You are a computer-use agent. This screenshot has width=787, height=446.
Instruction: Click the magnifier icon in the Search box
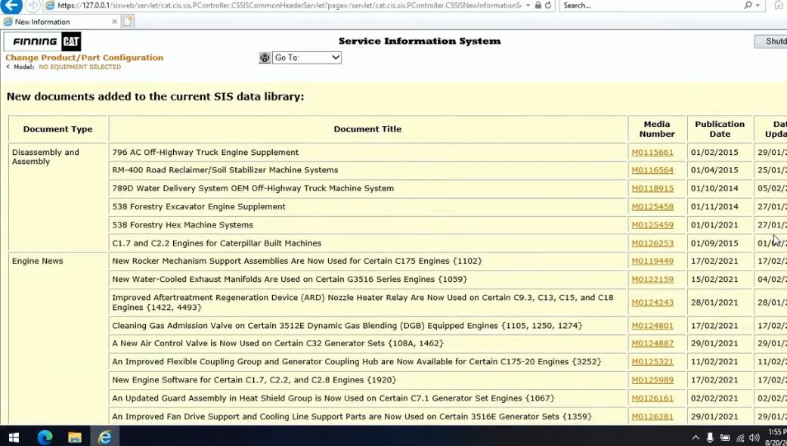pyautogui.click(x=748, y=5)
